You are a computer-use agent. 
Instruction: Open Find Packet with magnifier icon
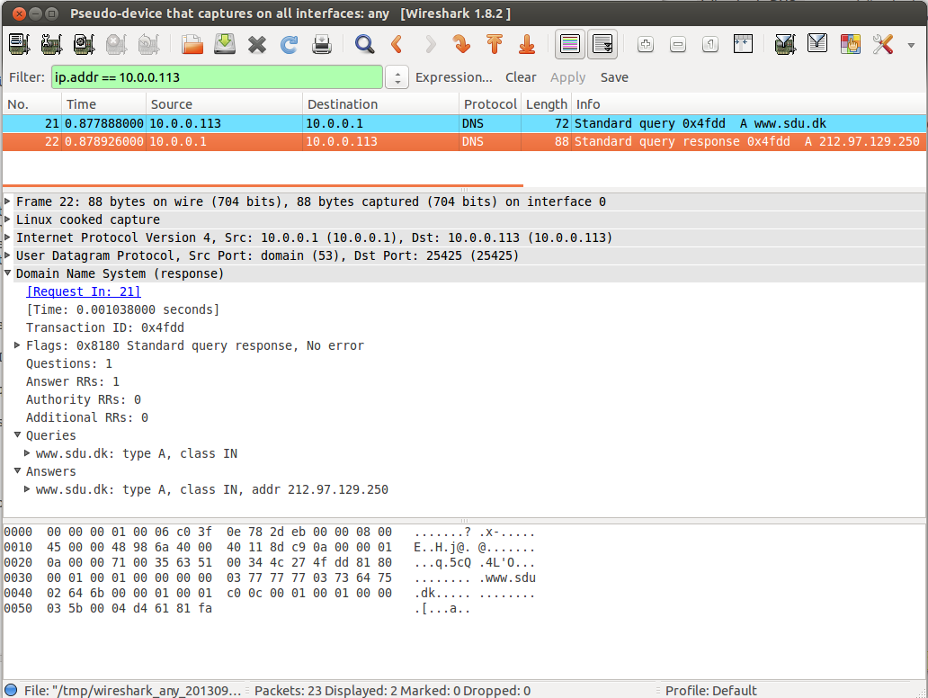[364, 44]
